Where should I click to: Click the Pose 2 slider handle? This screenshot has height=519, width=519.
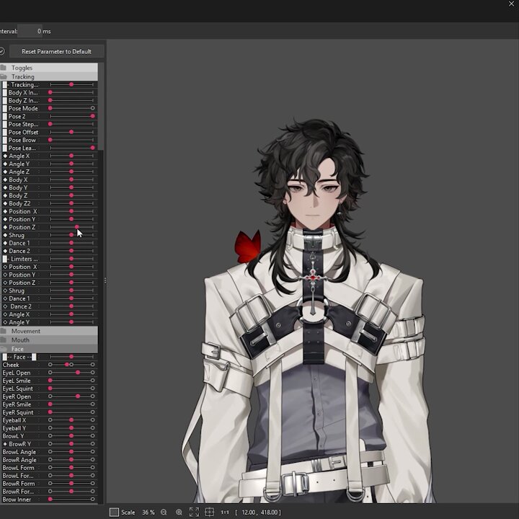pos(93,116)
